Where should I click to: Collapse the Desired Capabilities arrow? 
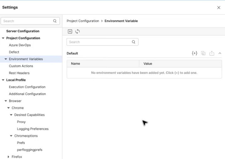click(11, 115)
